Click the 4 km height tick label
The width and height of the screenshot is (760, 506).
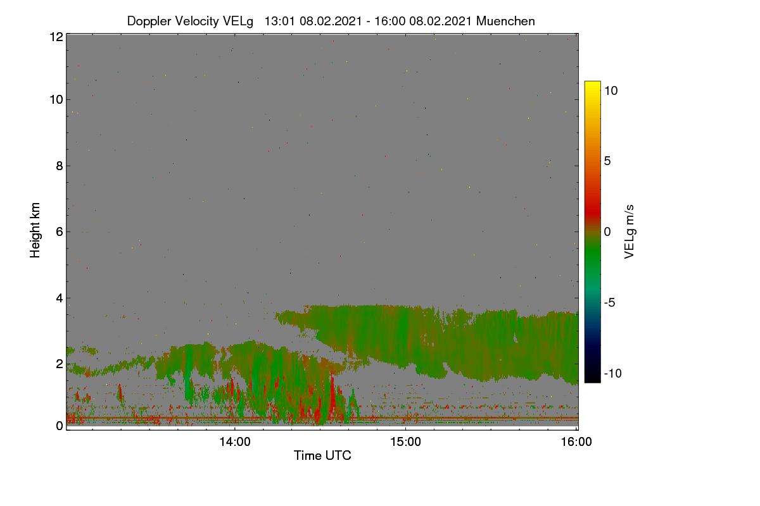click(x=59, y=297)
